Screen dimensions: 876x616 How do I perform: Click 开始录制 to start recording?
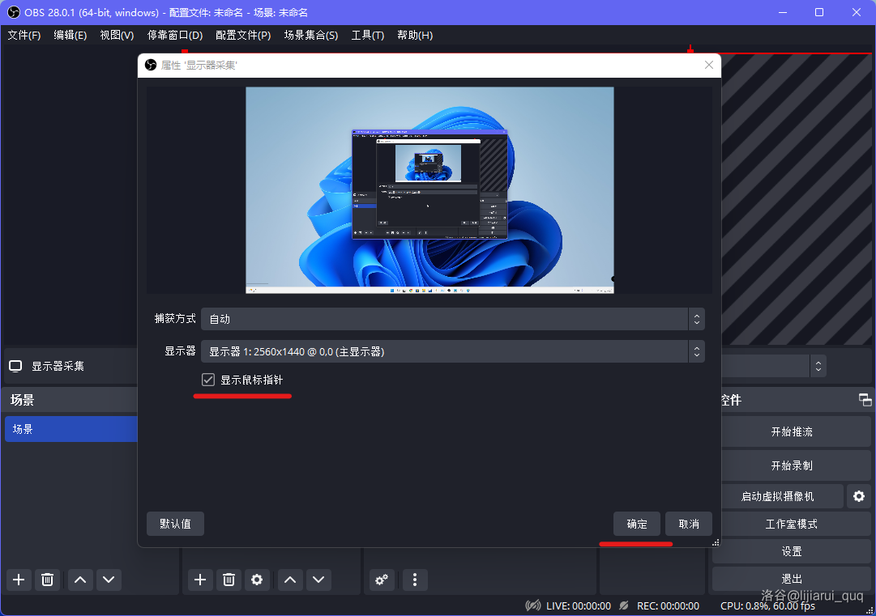pos(792,465)
